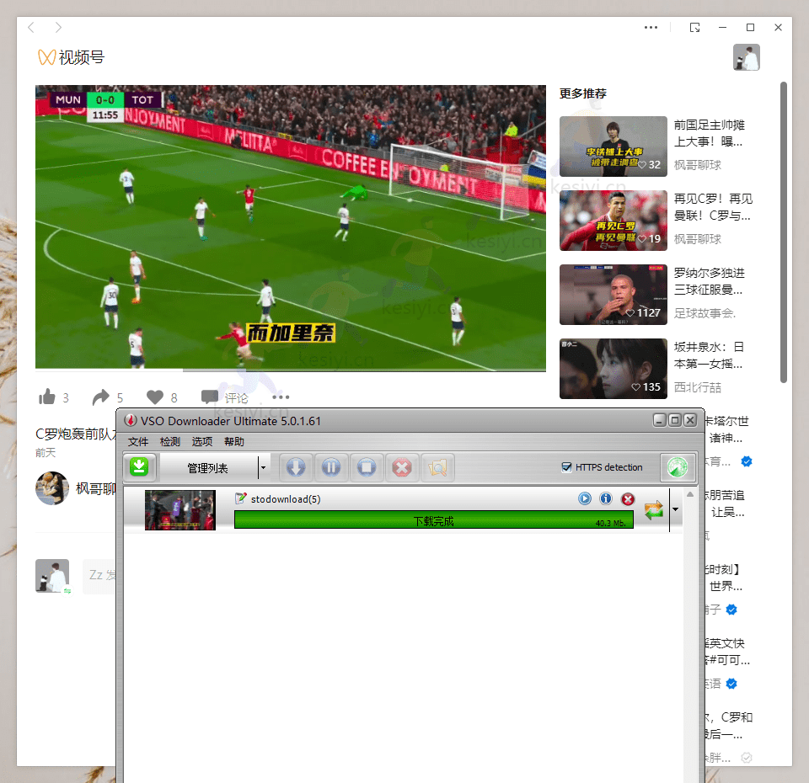The height and width of the screenshot is (783, 809).
Task: Click the main football video player
Action: (291, 227)
